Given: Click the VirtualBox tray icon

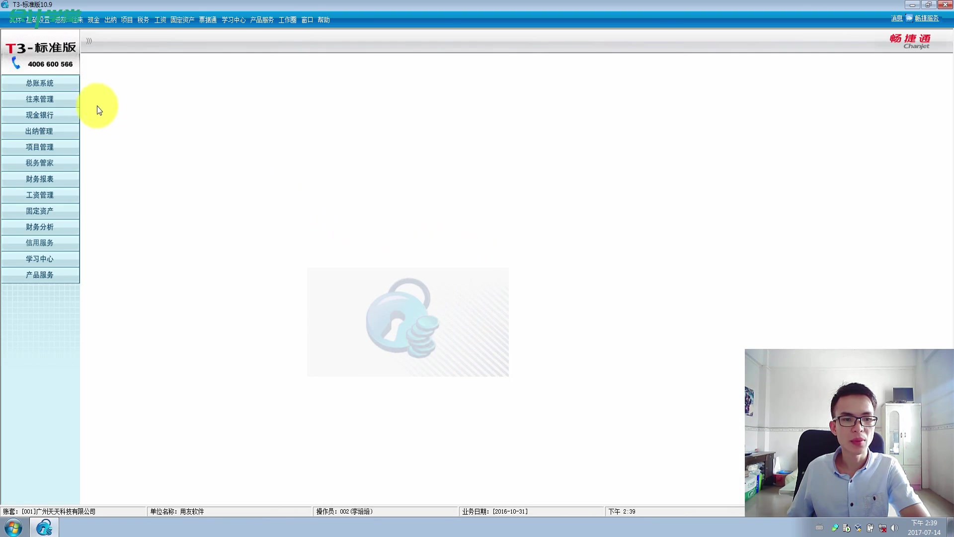Looking at the screenshot, I should [x=858, y=528].
